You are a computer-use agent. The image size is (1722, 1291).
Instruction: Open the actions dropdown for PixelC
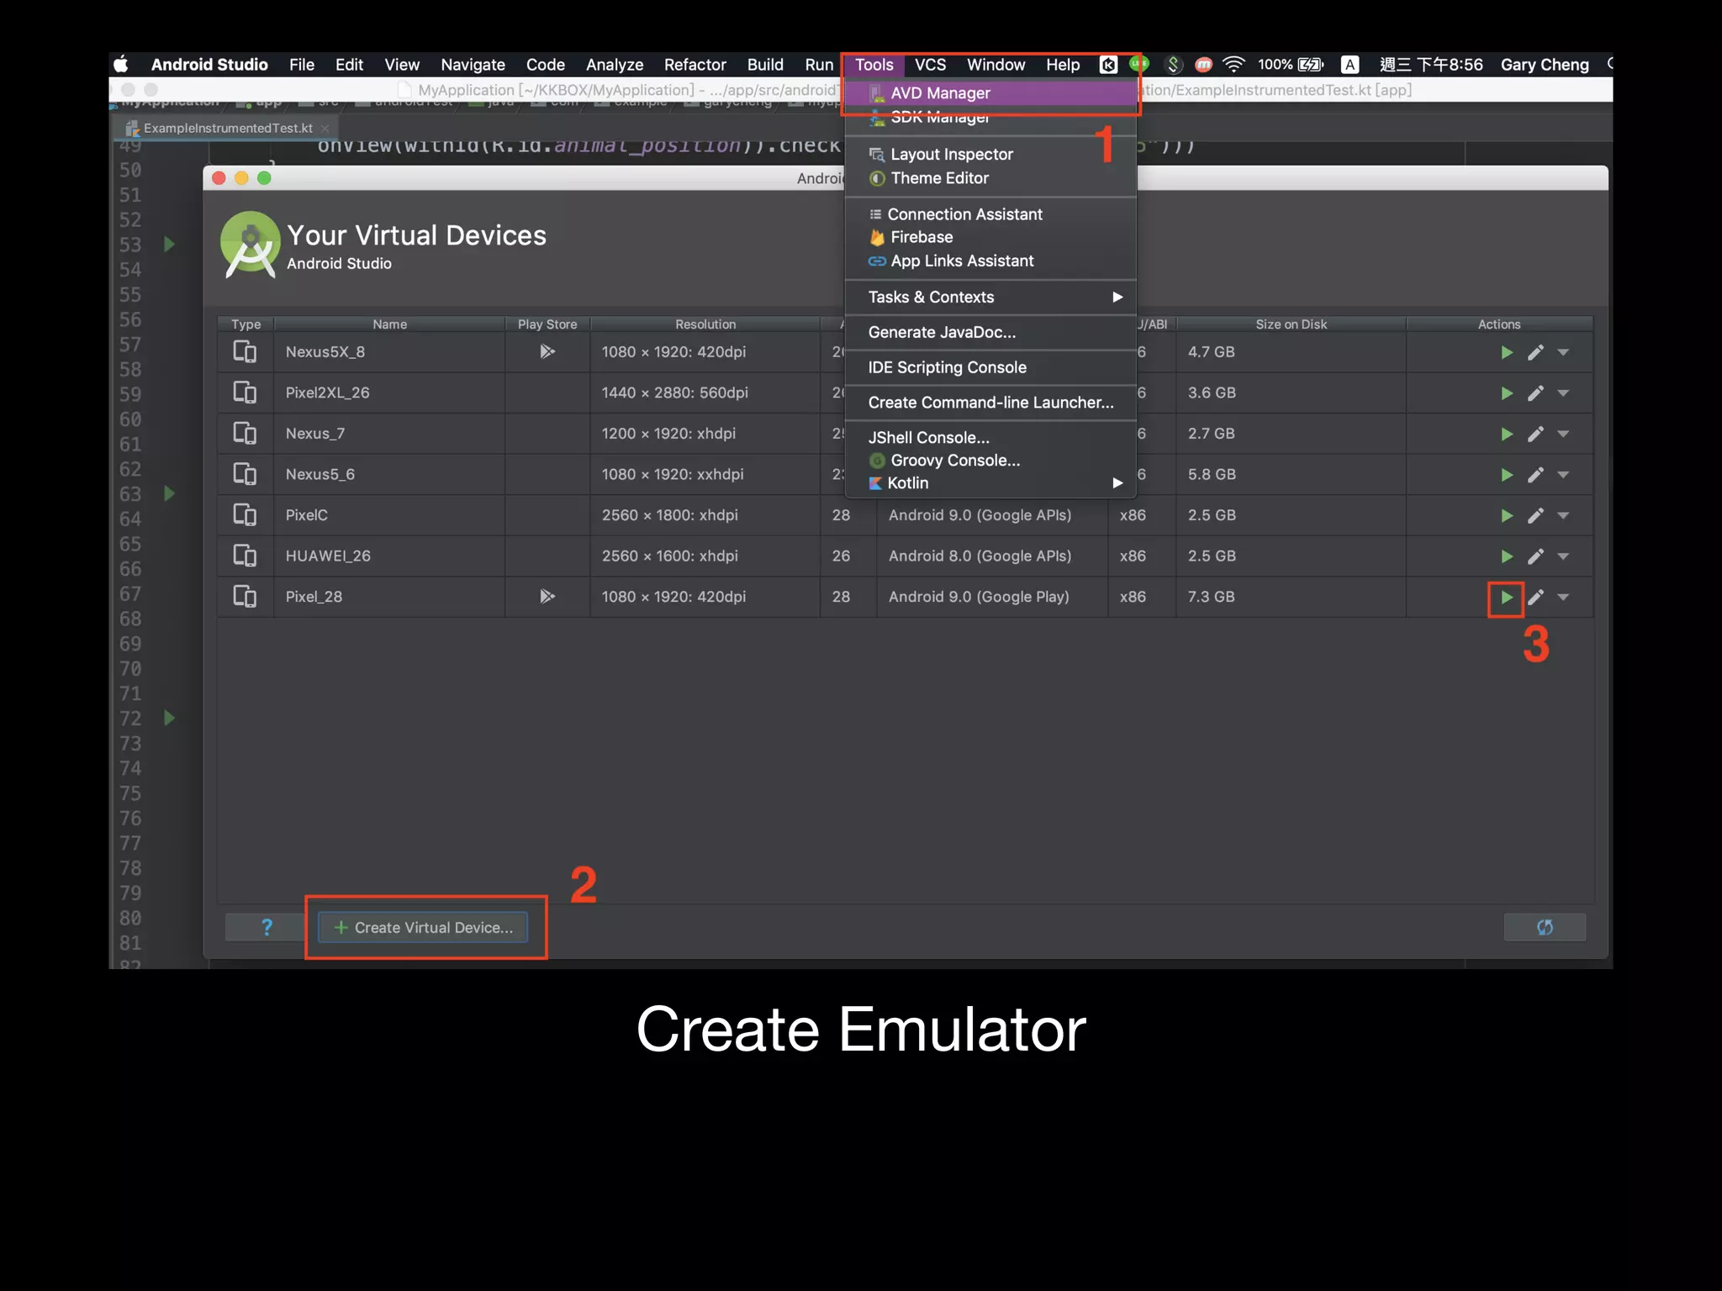1563,515
